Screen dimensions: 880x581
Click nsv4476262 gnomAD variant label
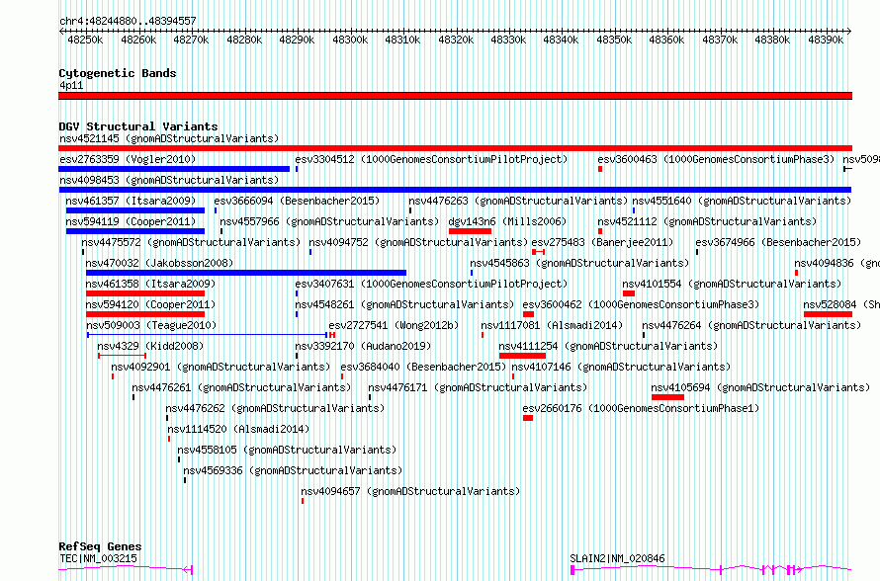tap(275, 408)
